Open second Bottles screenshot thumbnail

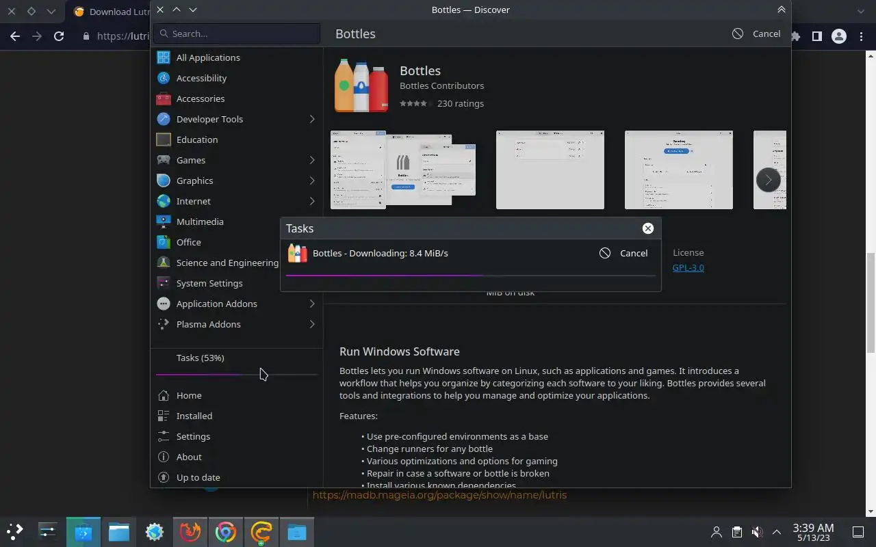(x=550, y=170)
